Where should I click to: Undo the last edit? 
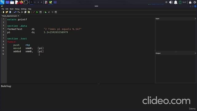click(15, 12)
